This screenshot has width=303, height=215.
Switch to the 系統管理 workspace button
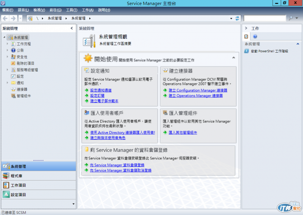point(39,166)
